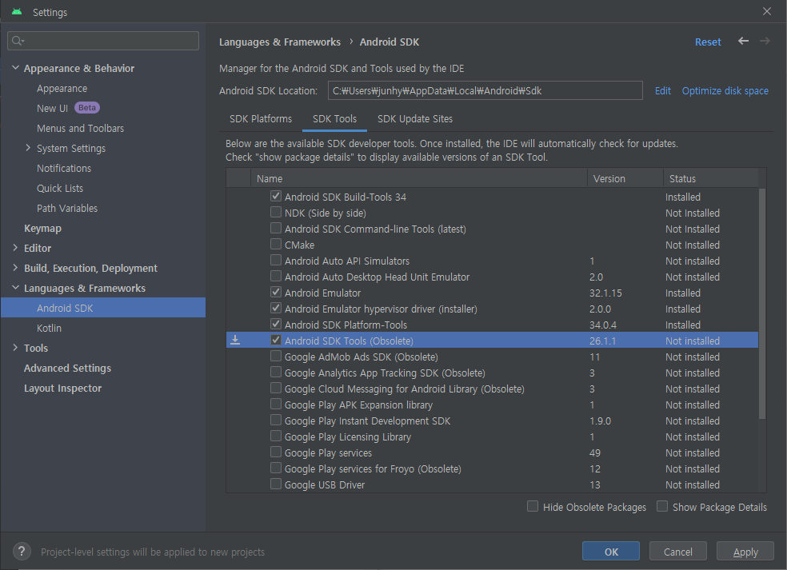Viewport: 787px width, 570px height.
Task: Check Google Play Licensing Library
Action: coord(276,436)
